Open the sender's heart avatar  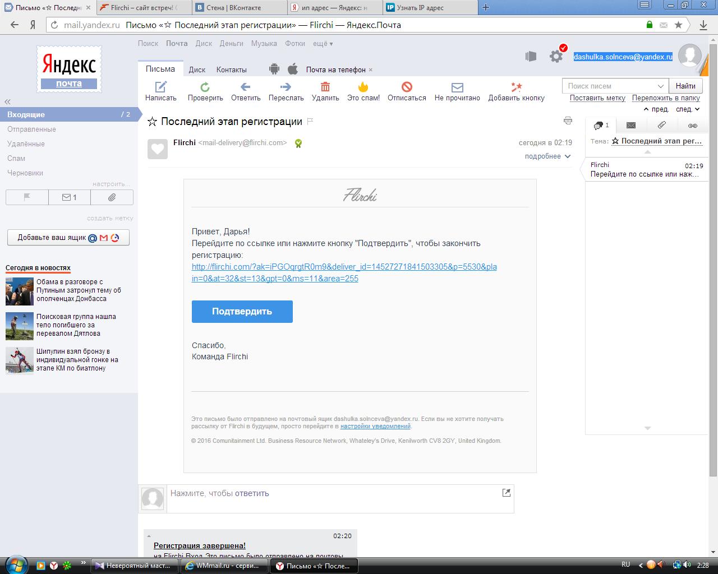click(x=158, y=149)
